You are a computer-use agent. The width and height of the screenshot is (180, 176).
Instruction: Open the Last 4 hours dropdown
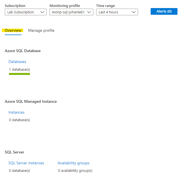pos(117,12)
